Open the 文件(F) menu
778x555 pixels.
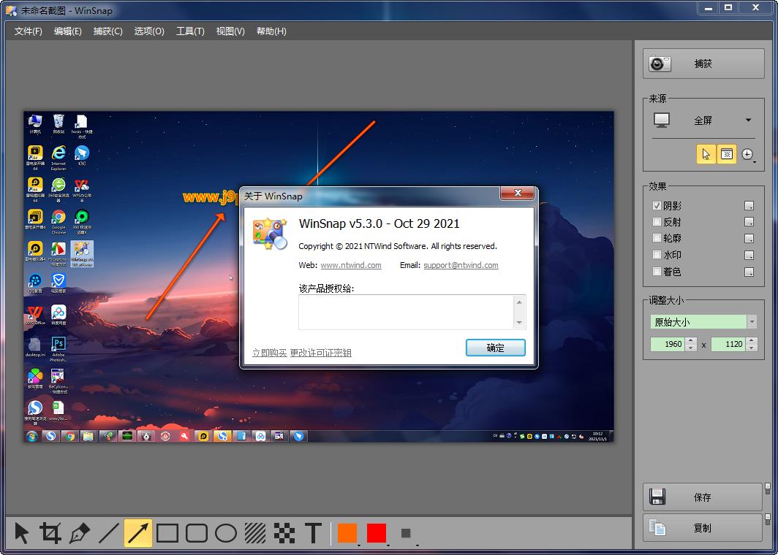(x=29, y=31)
